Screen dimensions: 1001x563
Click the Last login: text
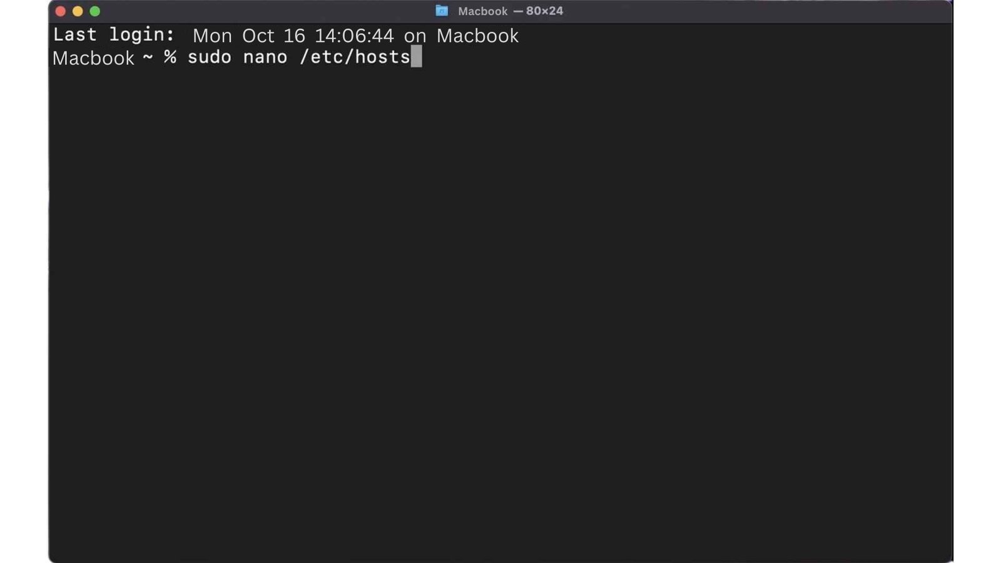pos(114,35)
